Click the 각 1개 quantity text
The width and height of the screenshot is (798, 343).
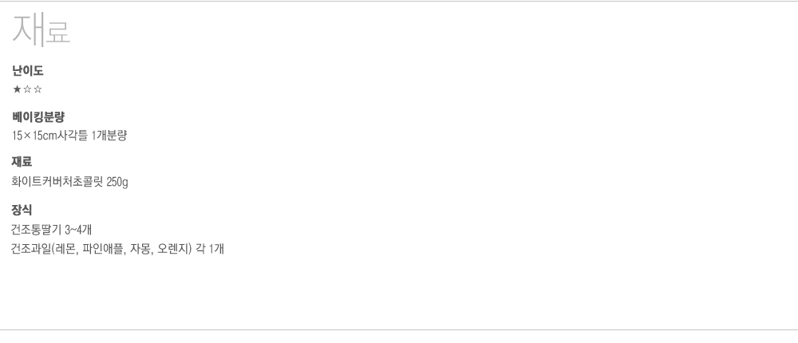(211, 249)
